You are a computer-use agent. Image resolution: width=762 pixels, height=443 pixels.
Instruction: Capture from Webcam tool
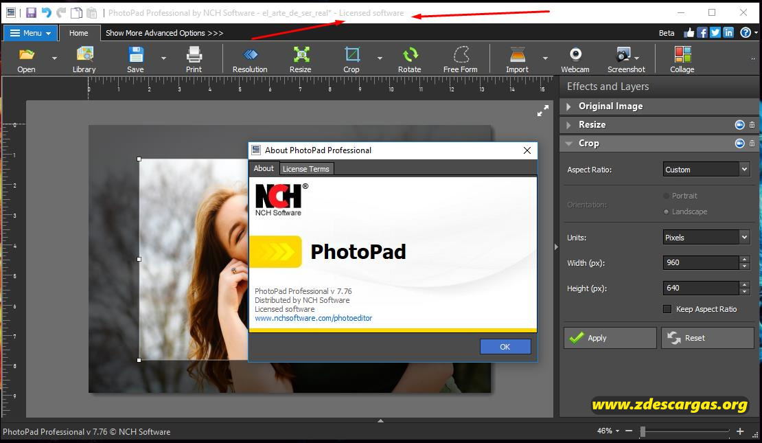[575, 60]
